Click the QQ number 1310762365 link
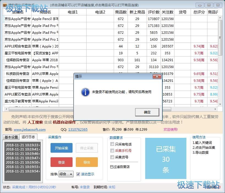This screenshot has height=193, width=225. [x=78, y=130]
